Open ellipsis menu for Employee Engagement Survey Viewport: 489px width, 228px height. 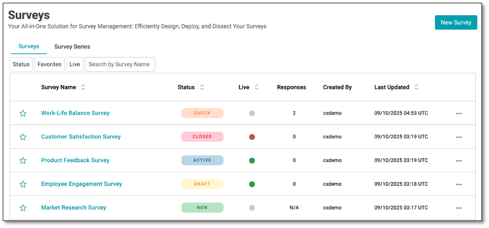[458, 184]
